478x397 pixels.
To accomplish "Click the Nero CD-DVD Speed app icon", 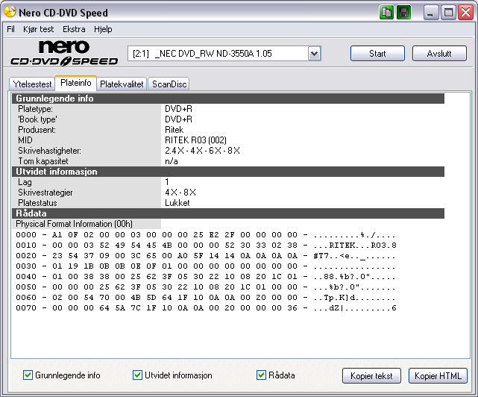I will (10, 12).
